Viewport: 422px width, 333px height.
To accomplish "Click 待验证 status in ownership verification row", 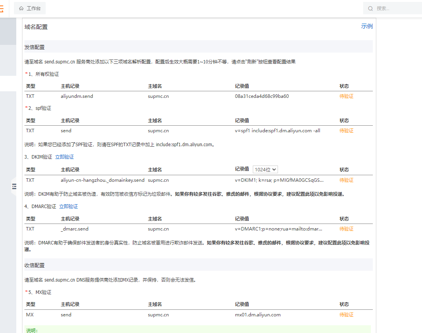I will tap(347, 96).
